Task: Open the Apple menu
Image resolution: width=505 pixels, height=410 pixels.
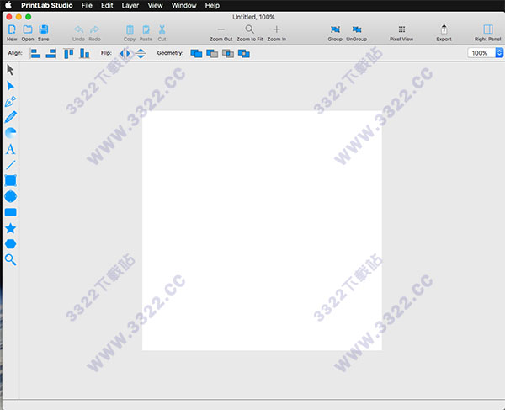Action: pos(8,5)
